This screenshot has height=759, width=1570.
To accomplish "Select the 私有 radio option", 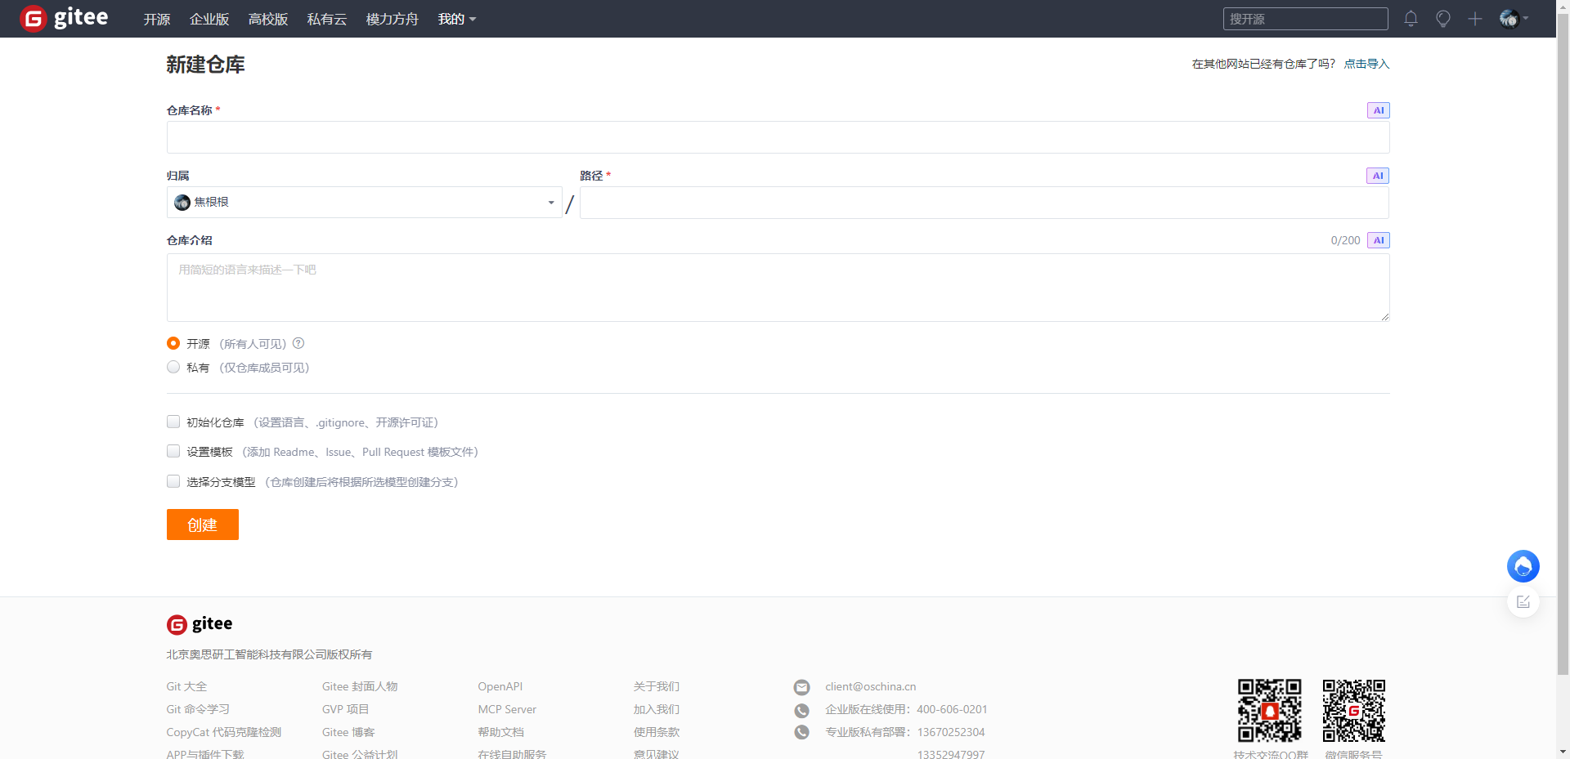I will click(x=173, y=367).
